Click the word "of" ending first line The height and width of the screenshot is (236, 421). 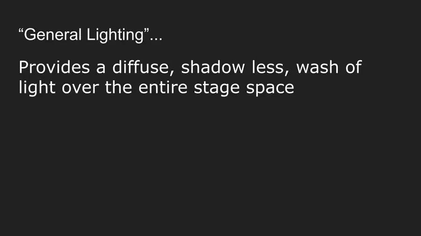click(353, 67)
